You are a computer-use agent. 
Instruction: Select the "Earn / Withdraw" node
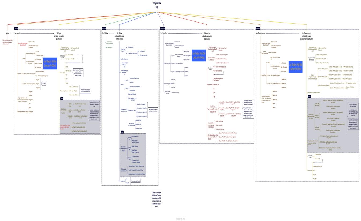(105, 33)
